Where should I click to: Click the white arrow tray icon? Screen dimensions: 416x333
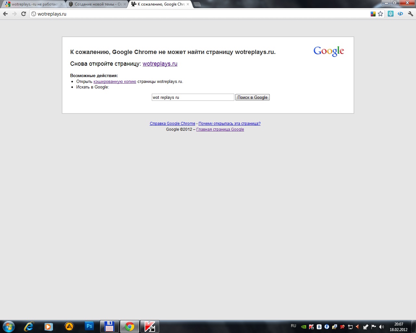(366, 327)
